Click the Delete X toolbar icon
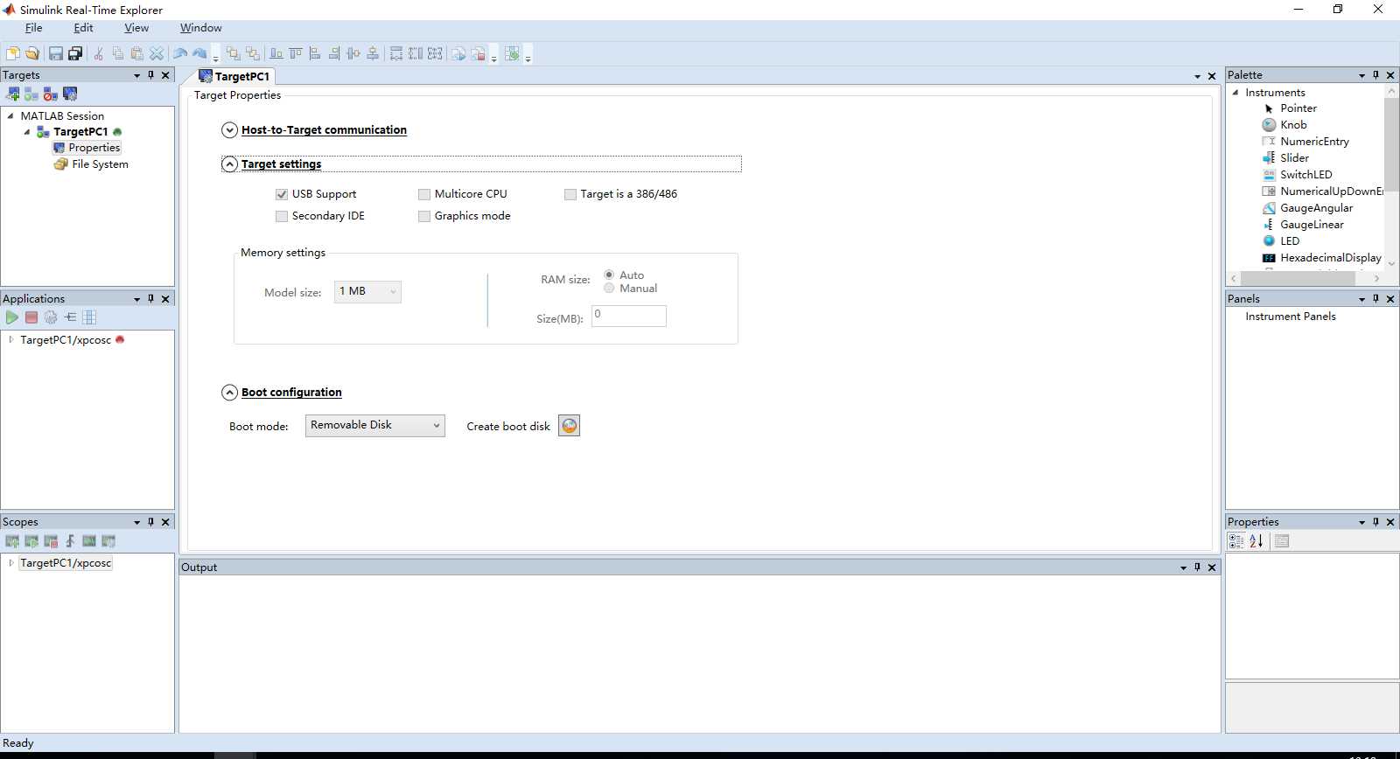Image resolution: width=1400 pixels, height=759 pixels. pyautogui.click(x=157, y=54)
